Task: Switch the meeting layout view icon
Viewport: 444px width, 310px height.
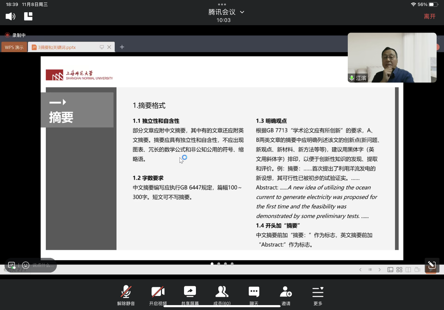Action: pyautogui.click(x=28, y=16)
